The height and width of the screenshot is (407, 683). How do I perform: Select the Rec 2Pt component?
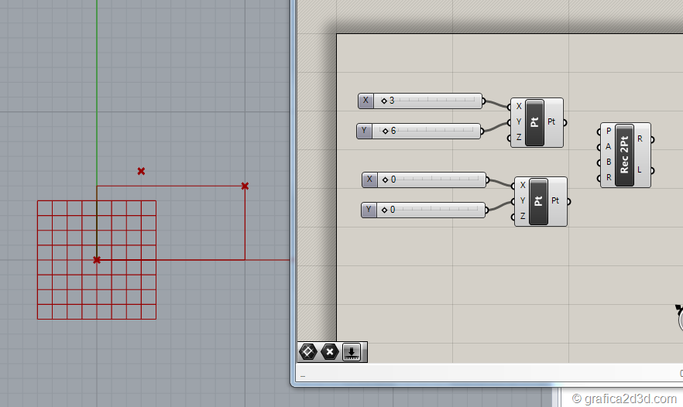624,155
